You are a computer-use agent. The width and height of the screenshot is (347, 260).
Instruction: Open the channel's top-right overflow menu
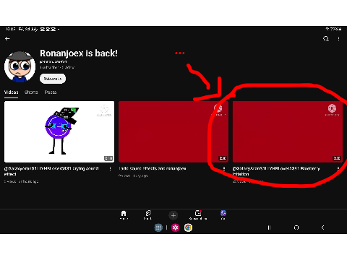click(x=338, y=39)
